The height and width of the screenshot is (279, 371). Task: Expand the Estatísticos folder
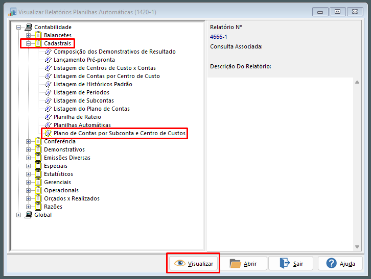point(28,174)
